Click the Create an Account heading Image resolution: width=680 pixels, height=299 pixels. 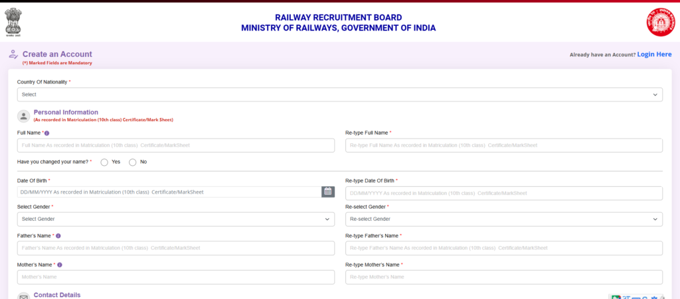[57, 54]
